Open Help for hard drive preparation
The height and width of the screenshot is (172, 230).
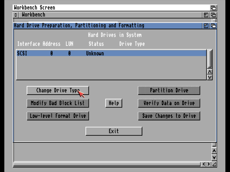pos(114,103)
